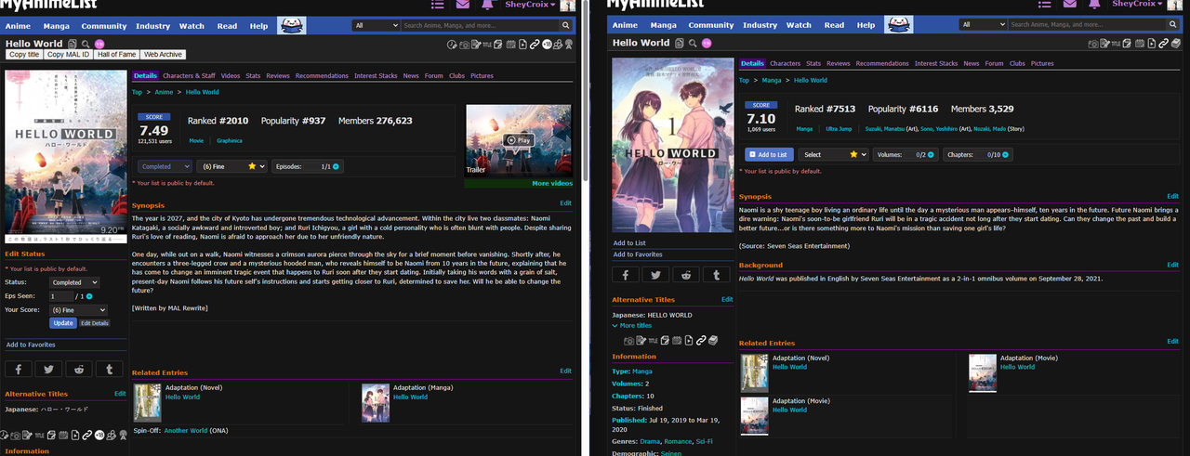Image resolution: width=1190 pixels, height=456 pixels.
Task: Open notifications bell in left window
Action: tap(487, 5)
